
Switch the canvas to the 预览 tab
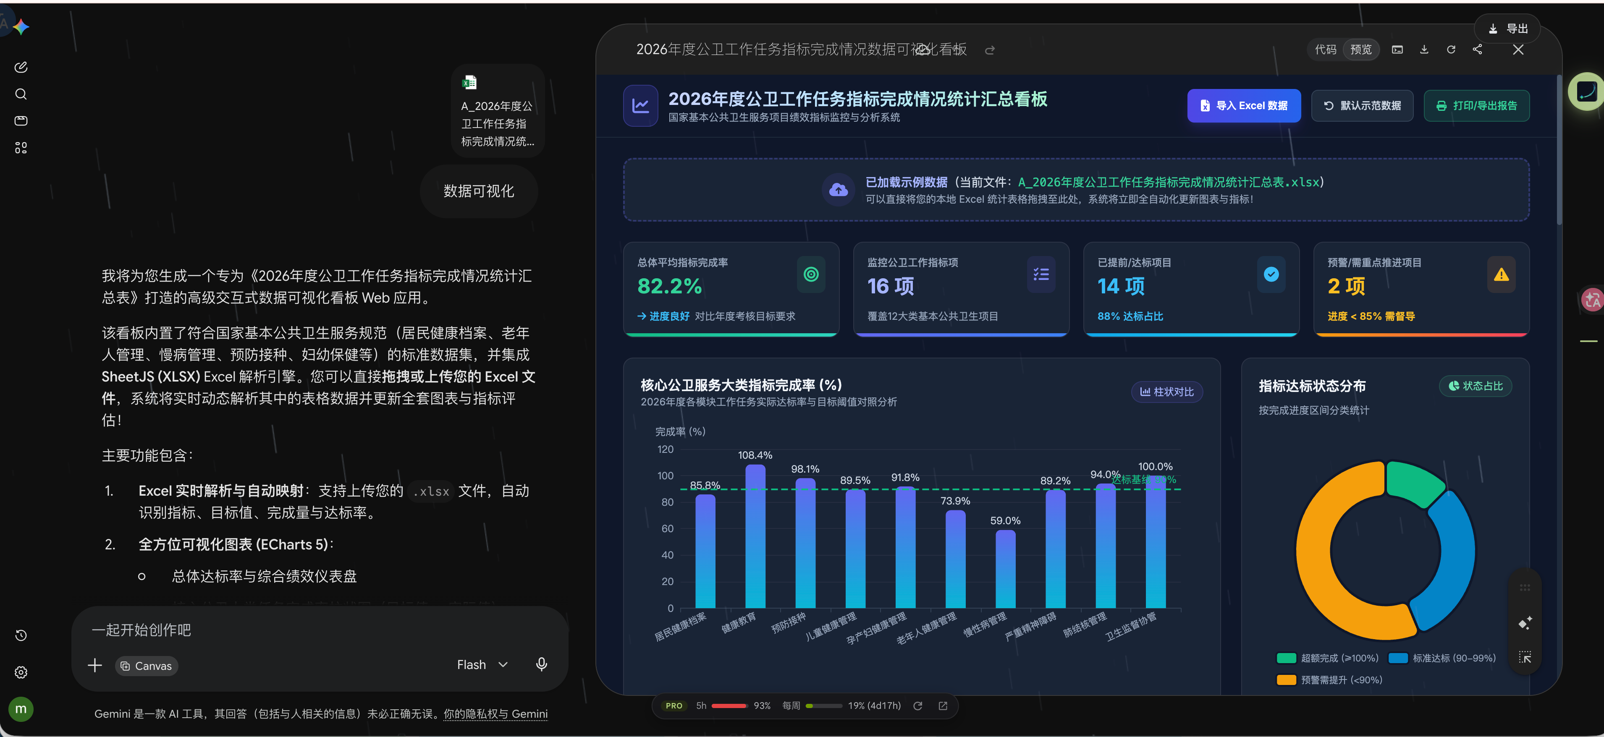coord(1361,50)
